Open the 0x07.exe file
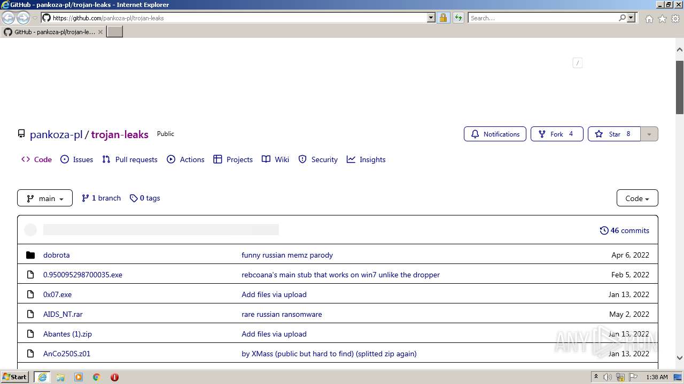The width and height of the screenshot is (684, 384). [57, 294]
